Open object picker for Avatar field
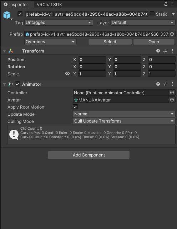This screenshot has width=177, height=229. click(172, 100)
